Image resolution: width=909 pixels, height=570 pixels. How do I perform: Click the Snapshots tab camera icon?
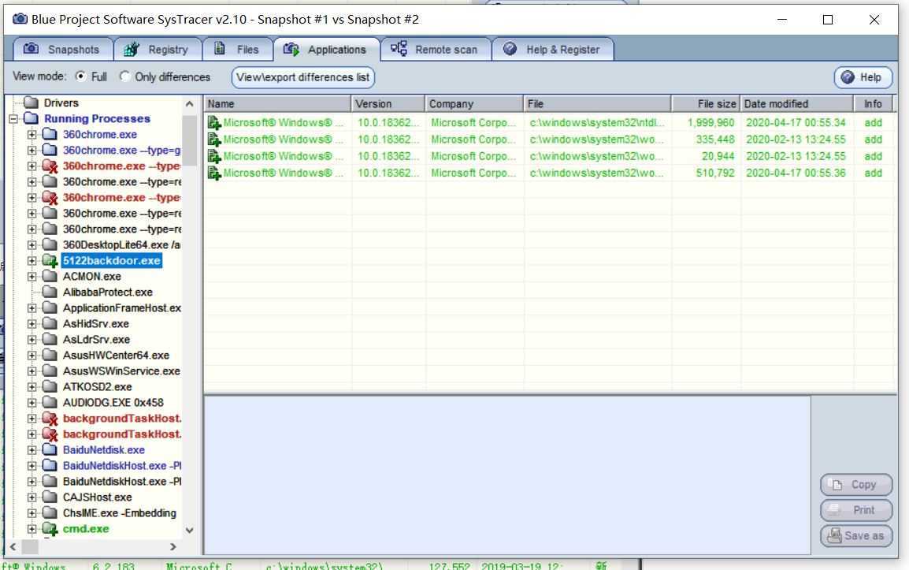31,49
